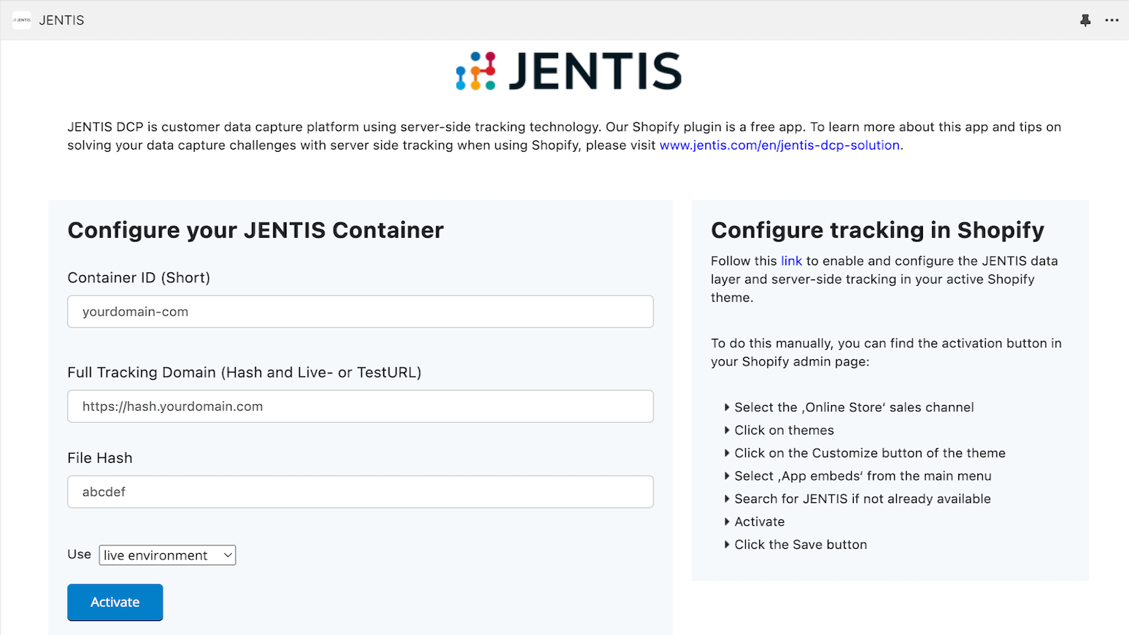Expand 'Select App embeds from the main menu'
Screen dimensions: 1129x635
point(857,476)
